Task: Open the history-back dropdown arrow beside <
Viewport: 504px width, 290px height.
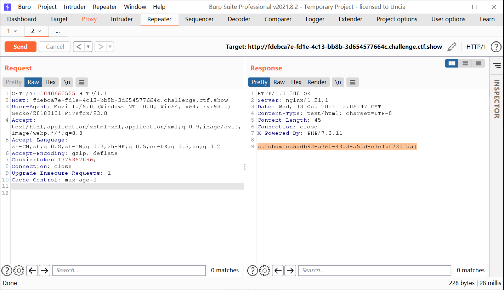Action: (88, 47)
